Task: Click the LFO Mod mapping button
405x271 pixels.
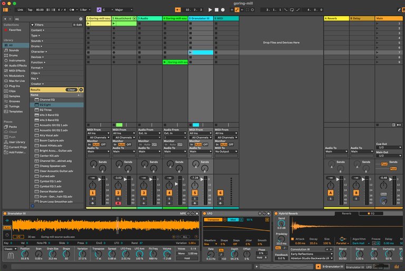Action: click(233, 219)
